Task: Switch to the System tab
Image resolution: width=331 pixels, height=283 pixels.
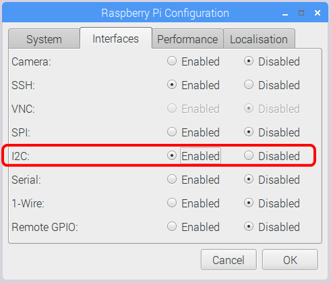Action: coord(44,39)
